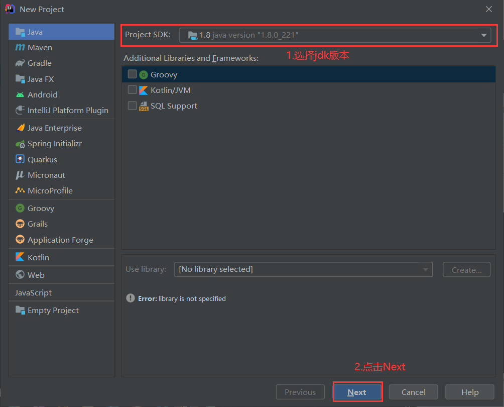Close the New Project dialog
Viewport: 504px width, 407px height.
click(488, 9)
